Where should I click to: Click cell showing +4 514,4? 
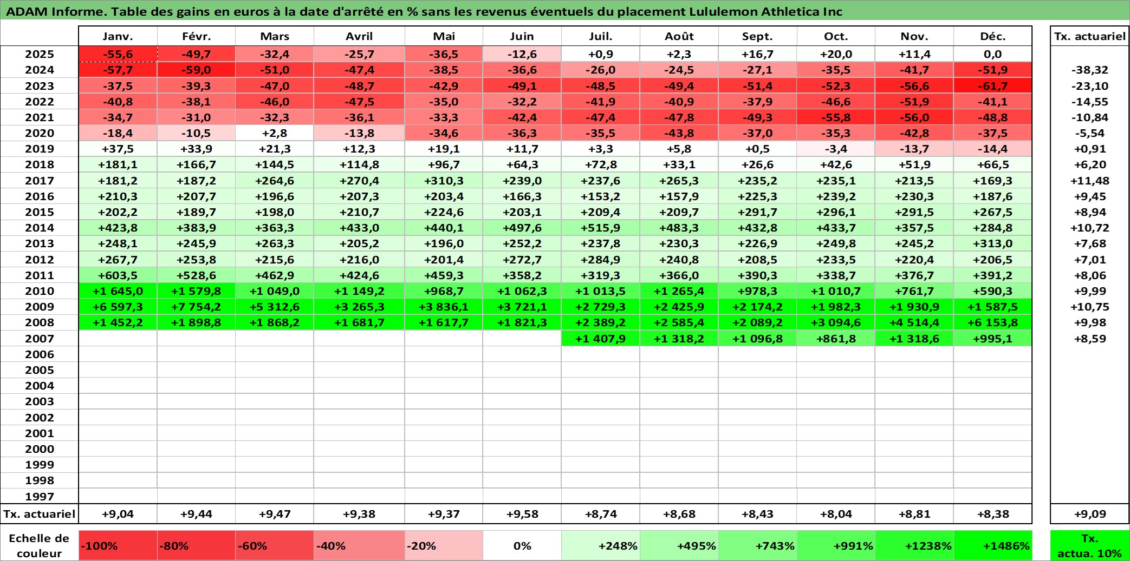click(914, 322)
